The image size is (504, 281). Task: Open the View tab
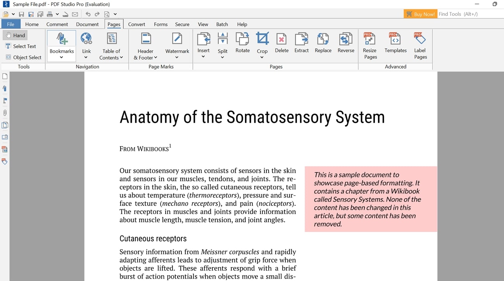point(203,24)
